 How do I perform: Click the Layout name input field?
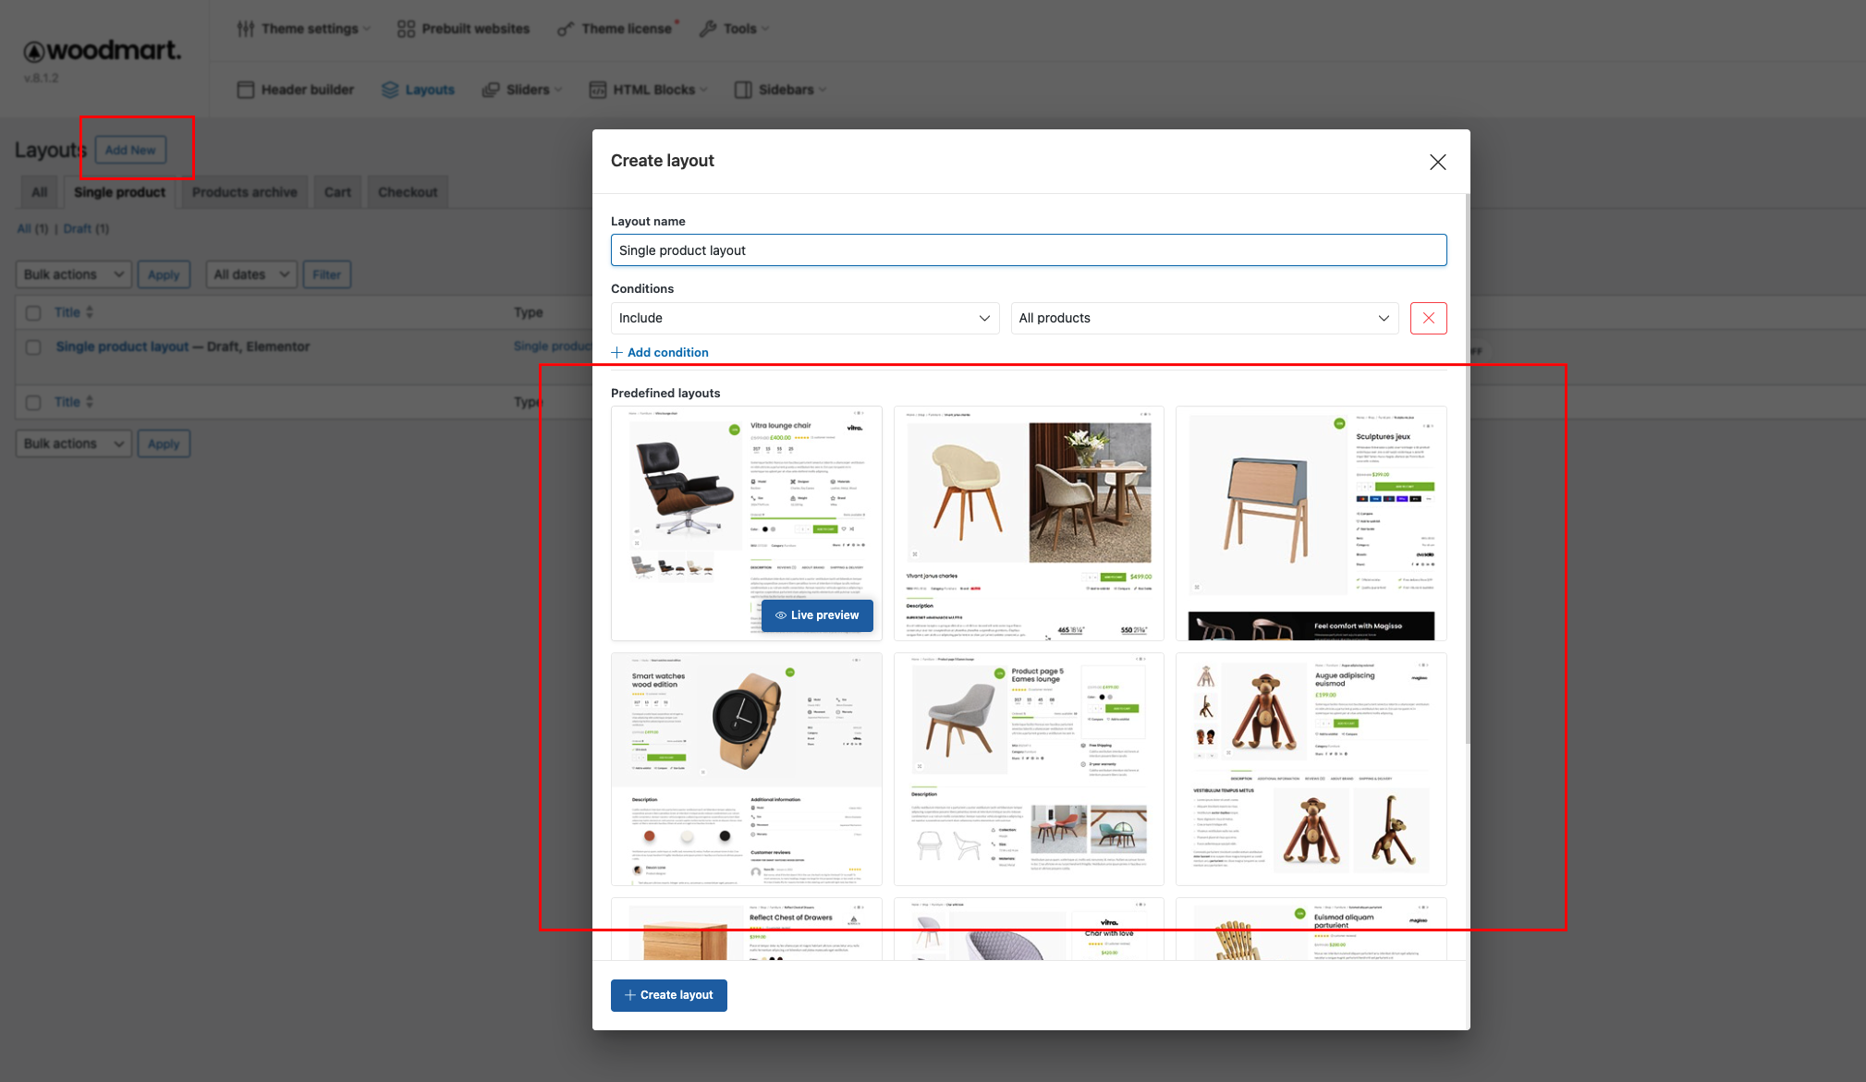[1029, 250]
